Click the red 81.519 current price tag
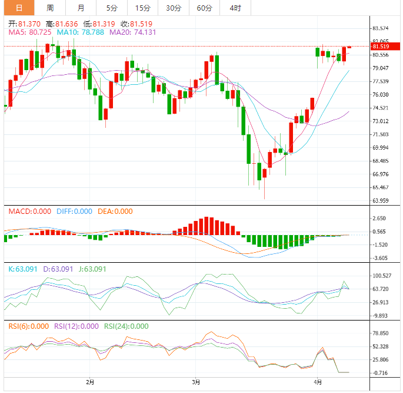This screenshot has height=393, width=403. click(381, 47)
